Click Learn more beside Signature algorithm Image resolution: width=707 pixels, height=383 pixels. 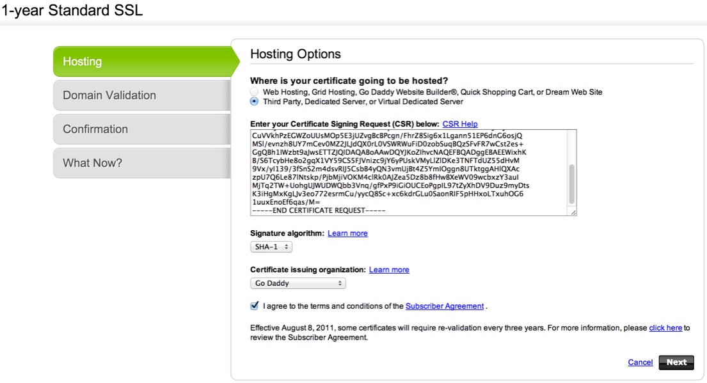tap(347, 233)
